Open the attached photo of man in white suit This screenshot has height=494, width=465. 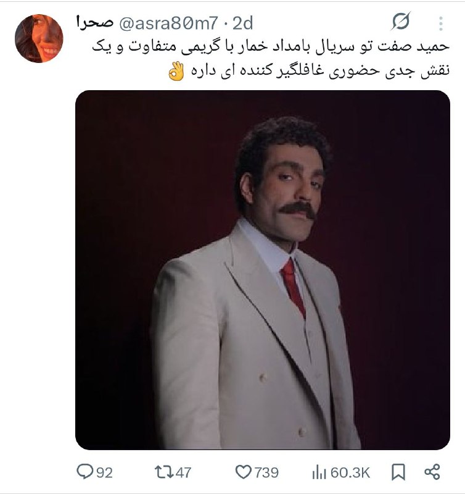[x=262, y=270]
